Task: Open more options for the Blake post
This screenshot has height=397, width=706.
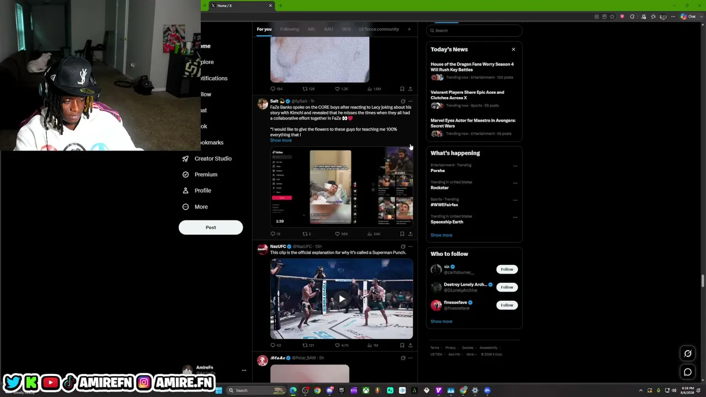Action: click(x=410, y=358)
